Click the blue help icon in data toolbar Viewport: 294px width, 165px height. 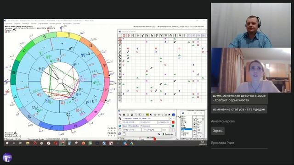click(173, 115)
